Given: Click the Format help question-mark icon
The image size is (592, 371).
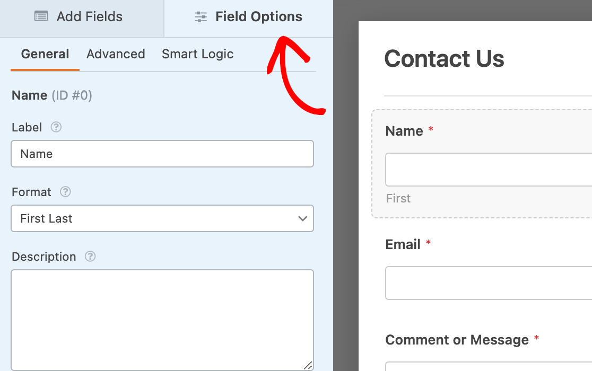Looking at the screenshot, I should pyautogui.click(x=65, y=192).
